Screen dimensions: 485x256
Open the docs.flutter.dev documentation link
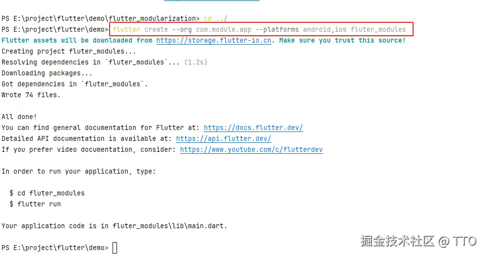[253, 128]
